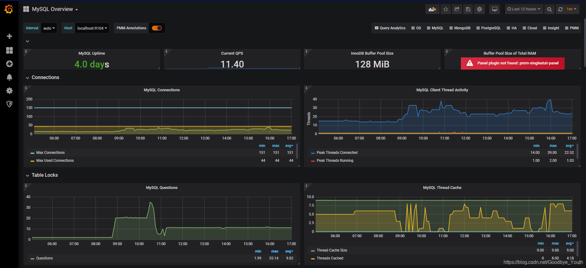586x268 pixels.
Task: Click the MySQL Client Thread Activity panel title
Action: point(442,90)
